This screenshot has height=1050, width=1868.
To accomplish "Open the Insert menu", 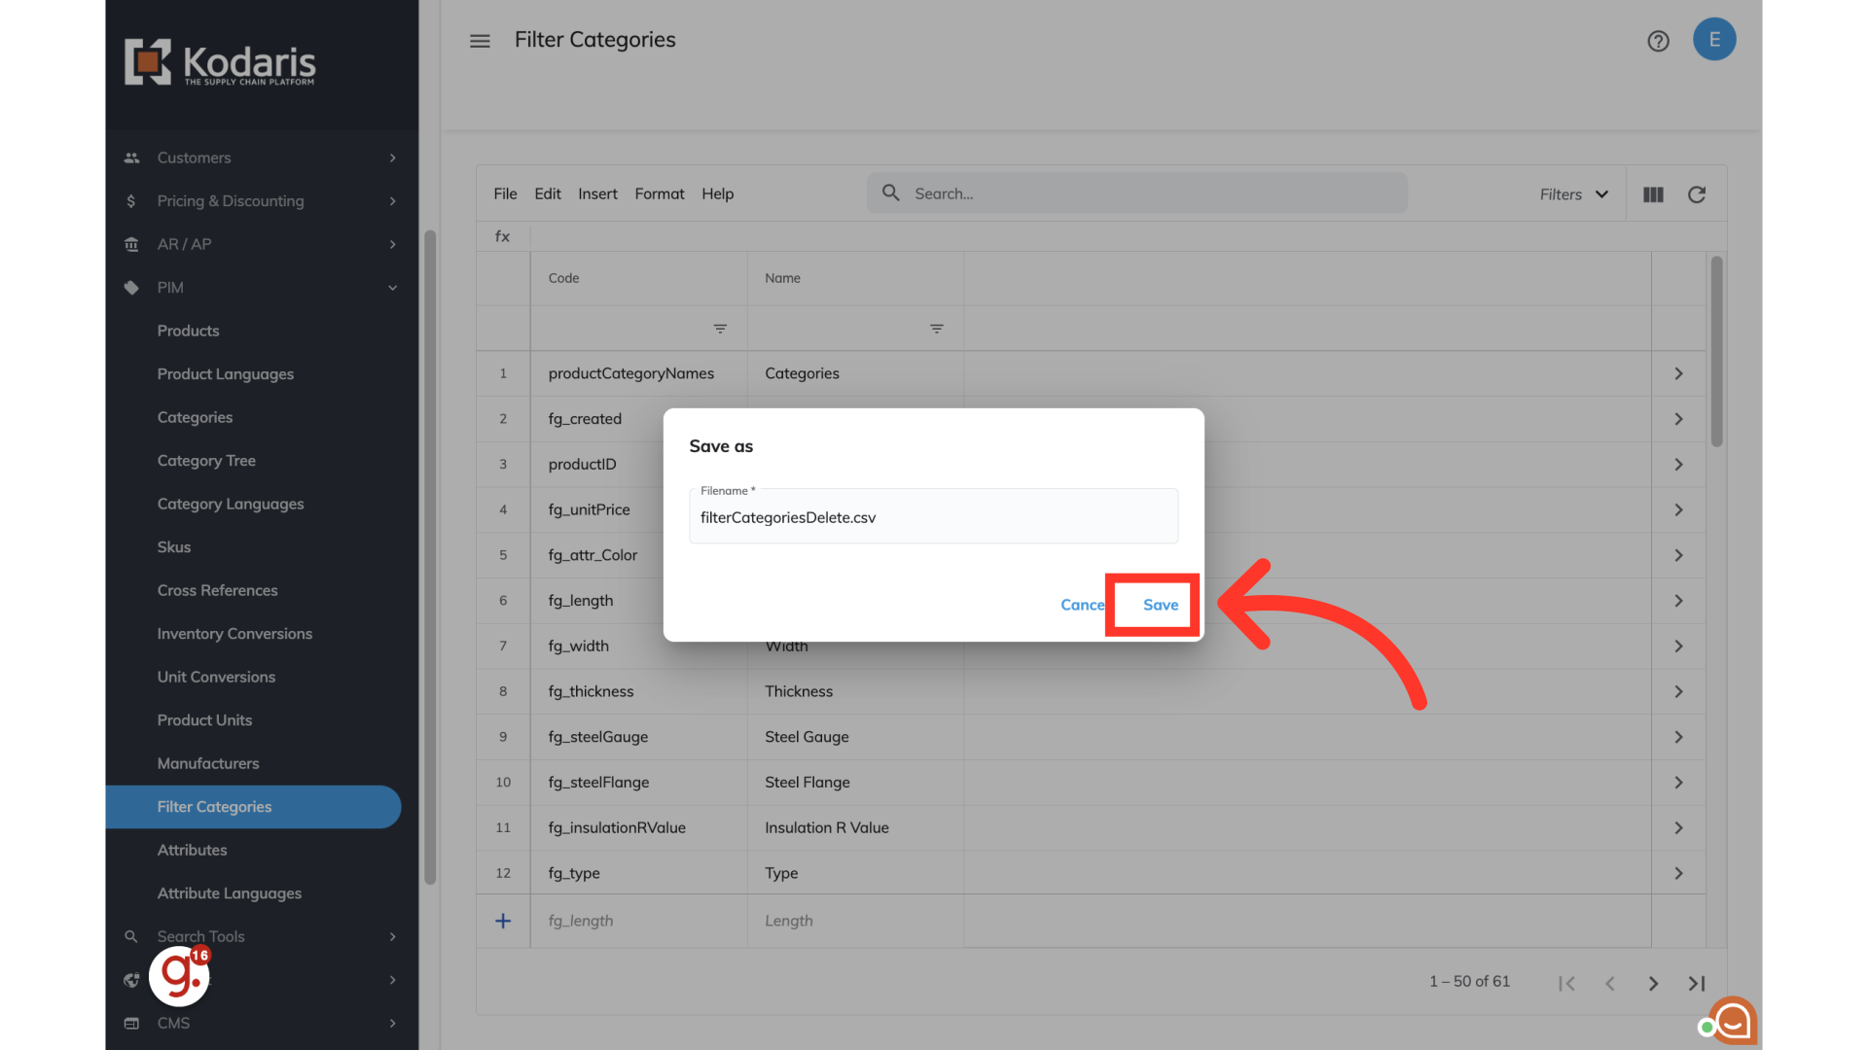I will pos(597,194).
